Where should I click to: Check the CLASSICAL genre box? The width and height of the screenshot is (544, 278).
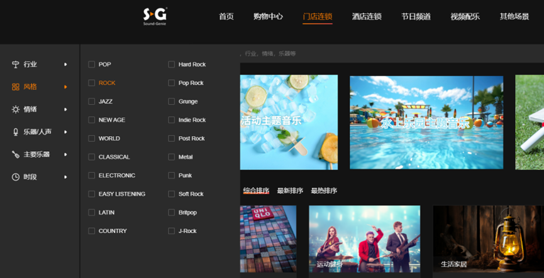pos(92,157)
